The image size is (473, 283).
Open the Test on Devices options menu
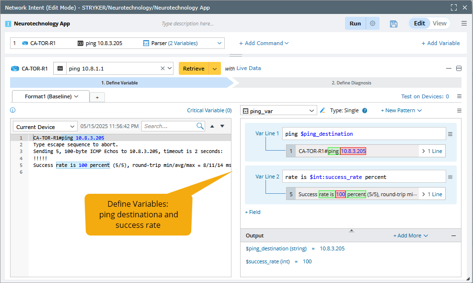[x=459, y=96]
